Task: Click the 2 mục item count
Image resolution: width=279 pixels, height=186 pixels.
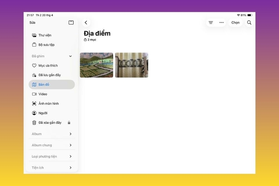Action: click(90, 40)
